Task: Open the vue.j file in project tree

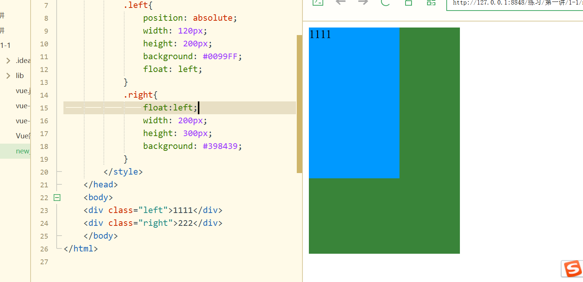Action: tap(23, 91)
